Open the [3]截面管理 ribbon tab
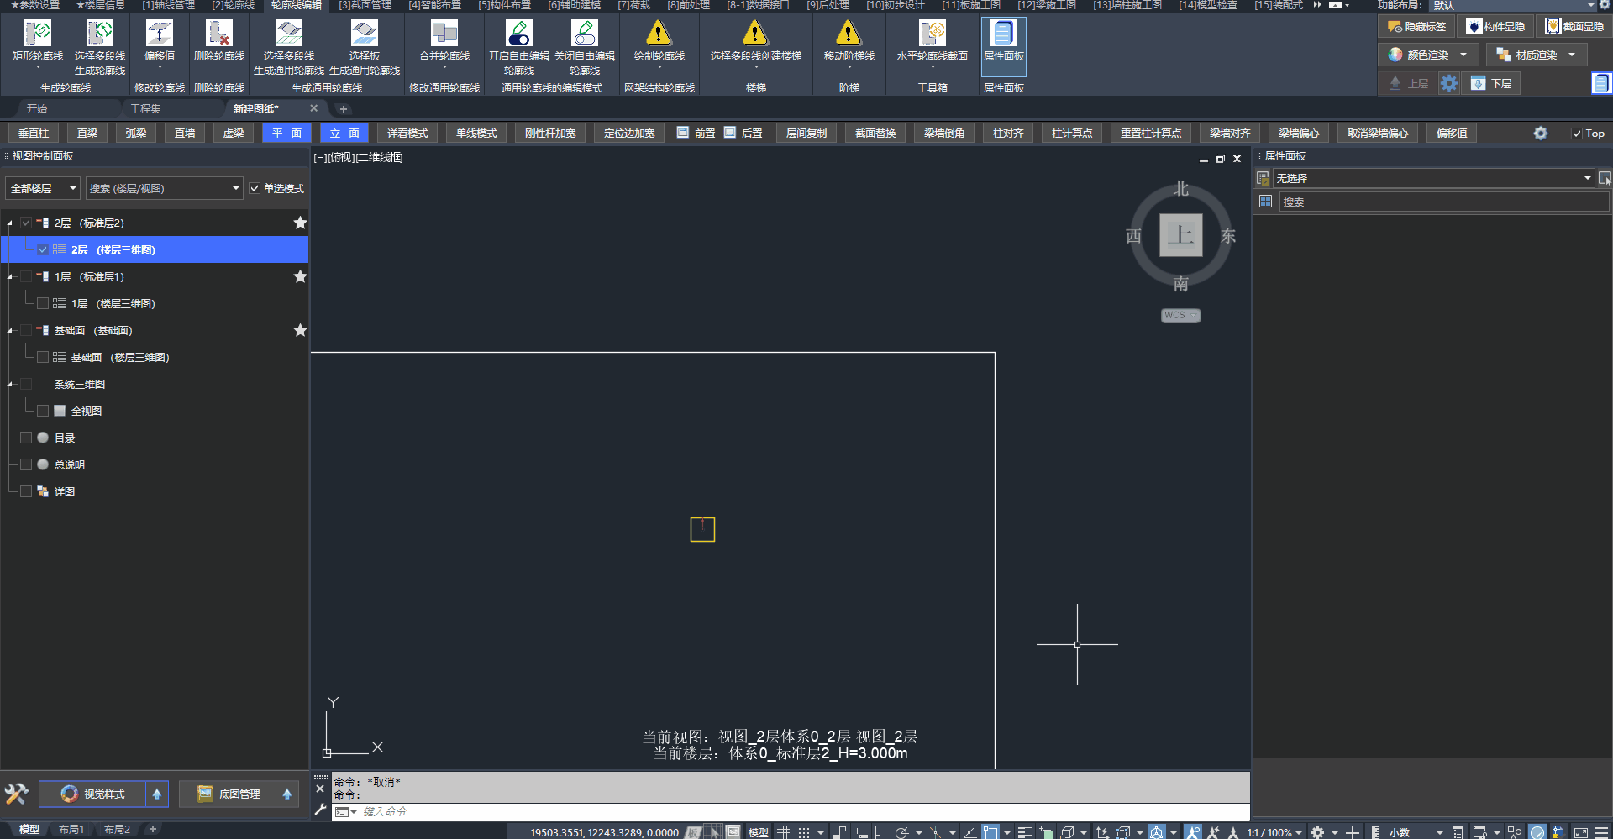1613x839 pixels. pos(365,5)
